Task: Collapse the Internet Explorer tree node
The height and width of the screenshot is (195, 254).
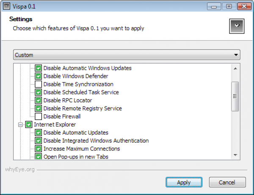Action: [20, 125]
